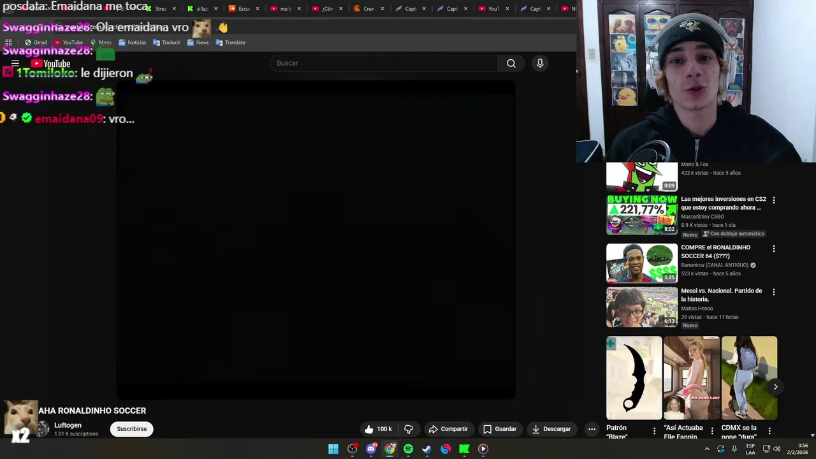Open options for Así Actuaba short

[712, 431]
